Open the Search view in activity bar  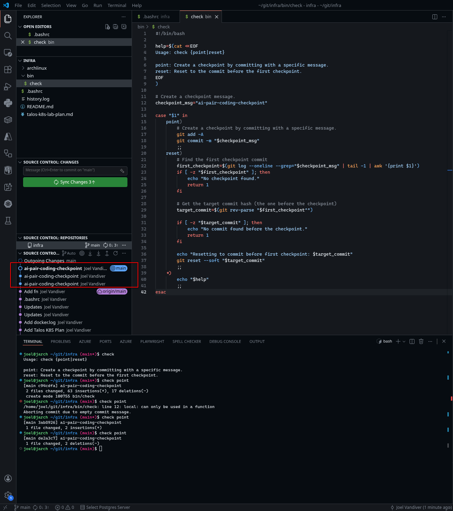[x=8, y=36]
